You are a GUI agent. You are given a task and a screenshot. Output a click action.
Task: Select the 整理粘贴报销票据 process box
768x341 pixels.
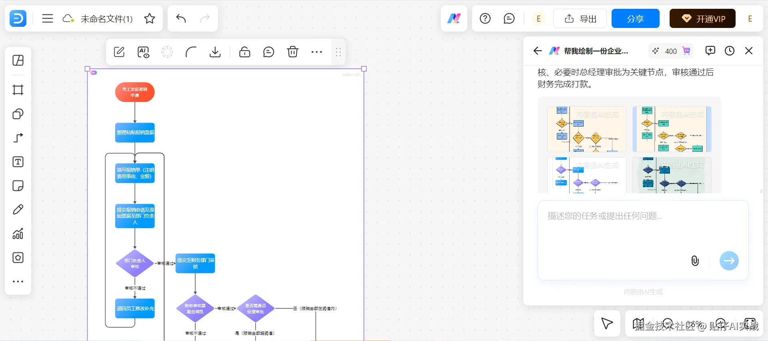135,133
